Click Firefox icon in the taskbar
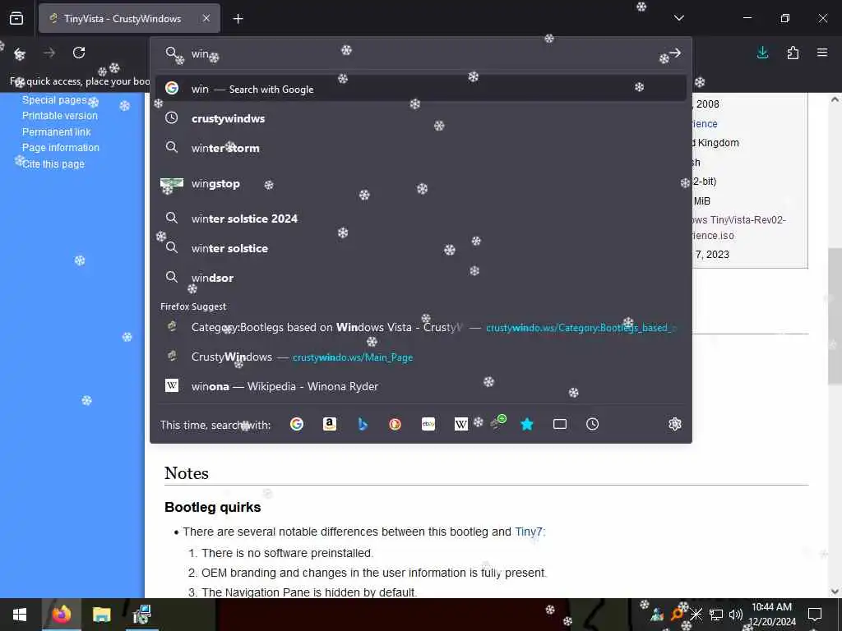This screenshot has width=842, height=631. (x=61, y=615)
